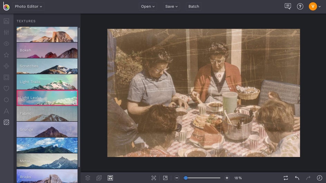Open the Effects star icon
Image resolution: width=326 pixels, height=183 pixels.
[x=6, y=55]
